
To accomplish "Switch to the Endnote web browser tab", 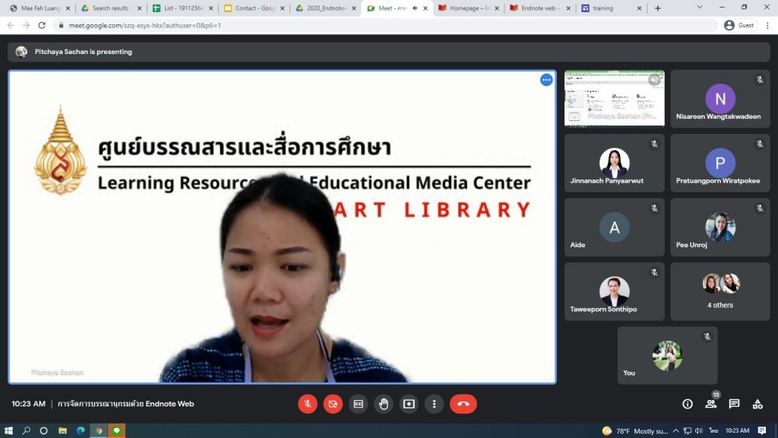I will (540, 8).
